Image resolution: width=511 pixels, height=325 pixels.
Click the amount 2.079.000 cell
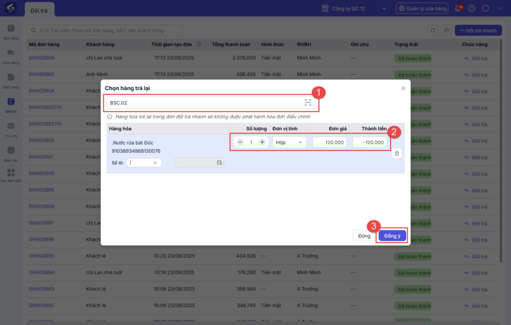(x=244, y=58)
